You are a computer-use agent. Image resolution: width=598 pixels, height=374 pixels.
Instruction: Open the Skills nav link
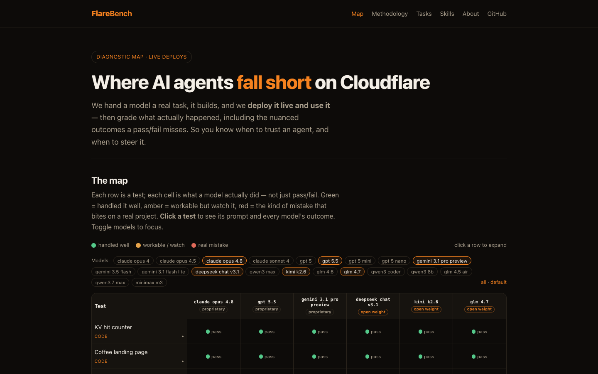(x=447, y=14)
